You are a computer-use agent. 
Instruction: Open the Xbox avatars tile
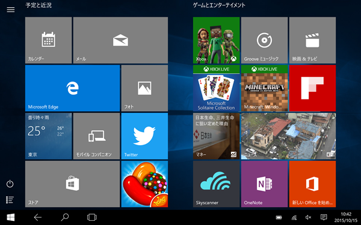[x=216, y=40]
